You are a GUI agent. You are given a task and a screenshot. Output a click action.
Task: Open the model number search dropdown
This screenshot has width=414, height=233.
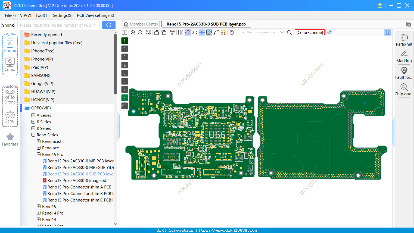(95, 25)
